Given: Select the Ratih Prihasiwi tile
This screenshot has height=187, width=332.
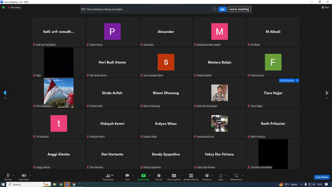Looking at the screenshot, I should click(273, 124).
